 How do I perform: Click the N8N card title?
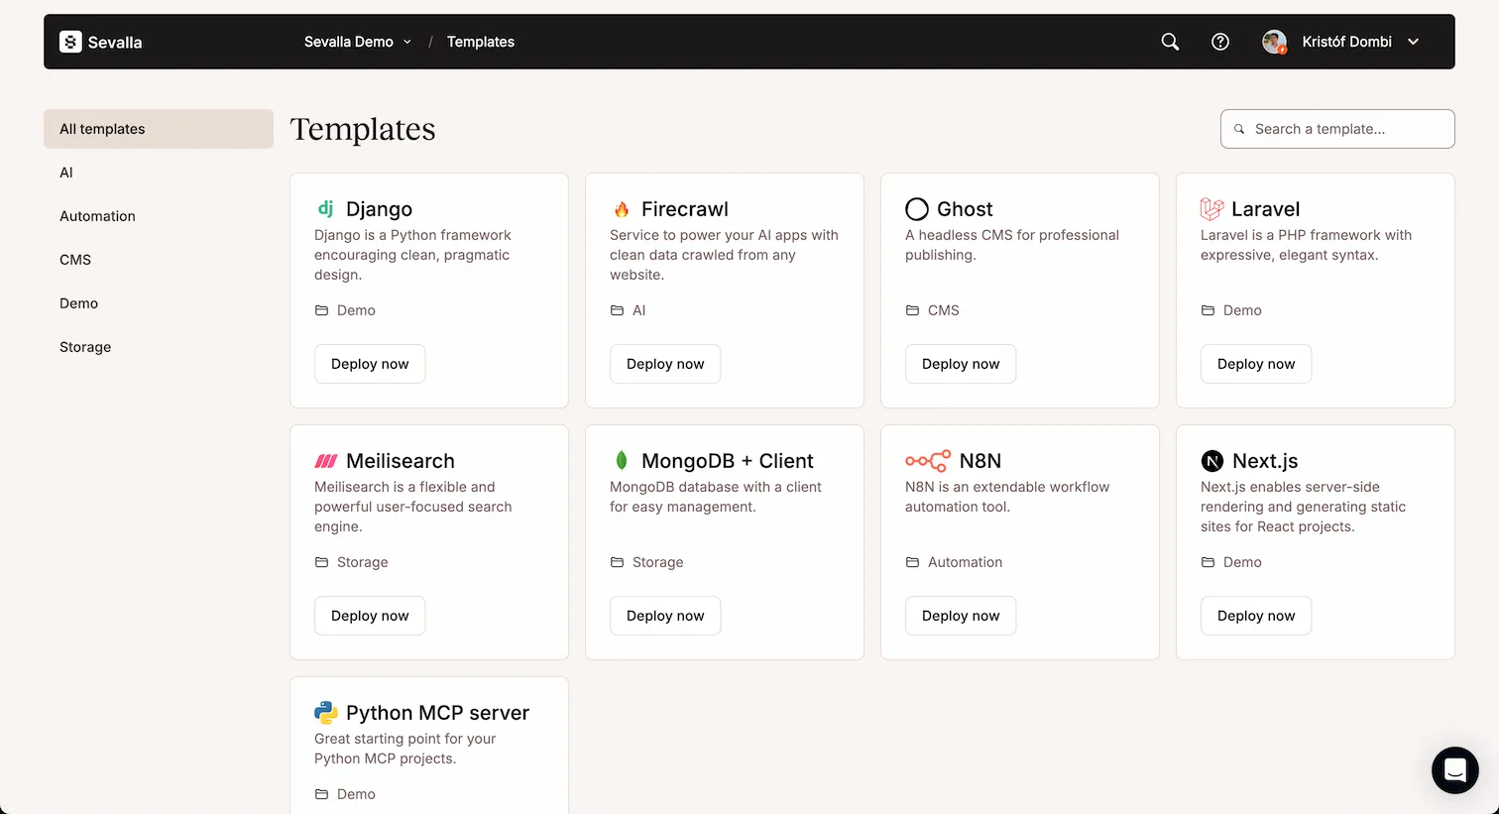[x=980, y=461]
